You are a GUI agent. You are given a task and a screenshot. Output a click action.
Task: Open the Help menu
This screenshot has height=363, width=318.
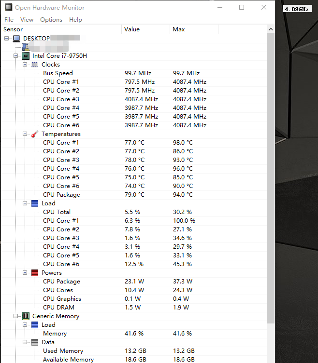[75, 20]
